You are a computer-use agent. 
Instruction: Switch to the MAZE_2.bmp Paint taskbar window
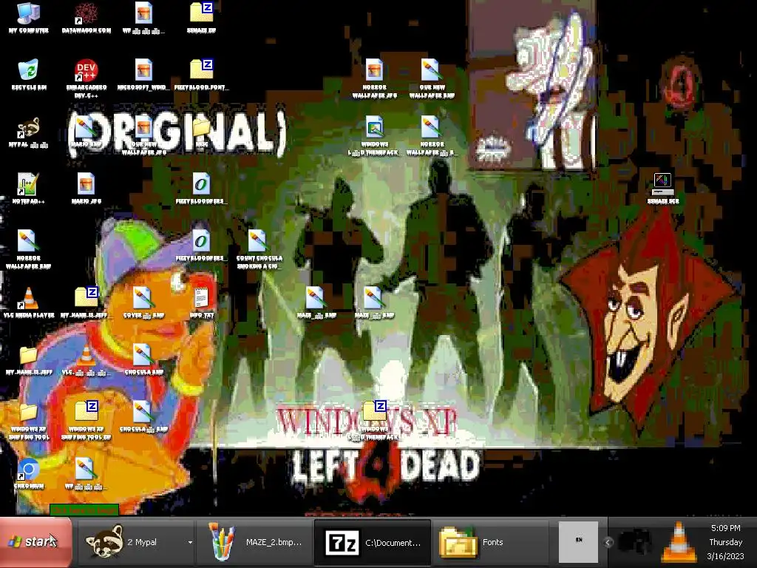254,542
